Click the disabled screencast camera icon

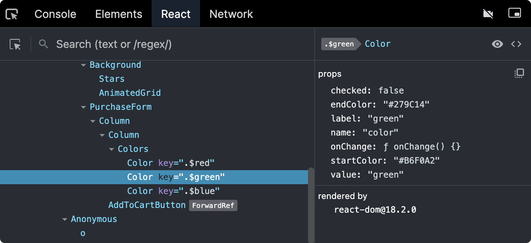pos(488,14)
